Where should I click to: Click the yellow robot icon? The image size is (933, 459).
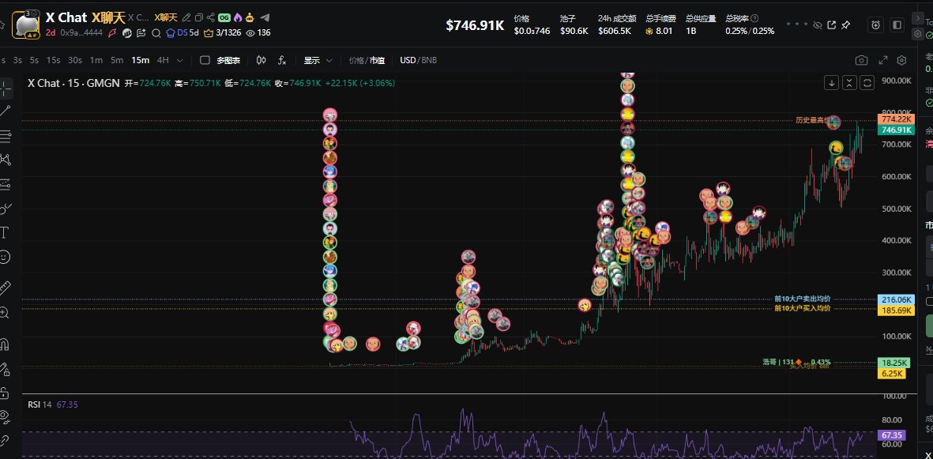pyautogui.click(x=250, y=18)
